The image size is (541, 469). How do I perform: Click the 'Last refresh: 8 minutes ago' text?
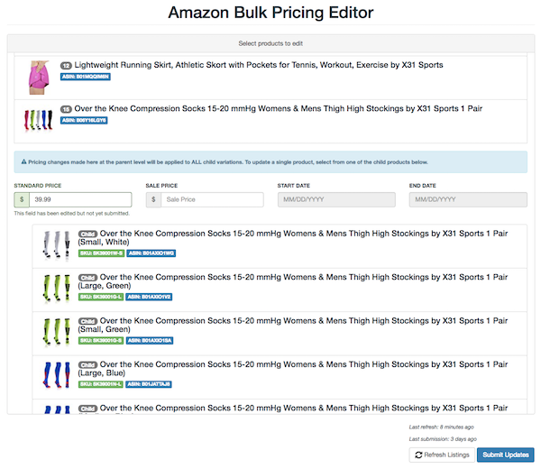pos(441,428)
